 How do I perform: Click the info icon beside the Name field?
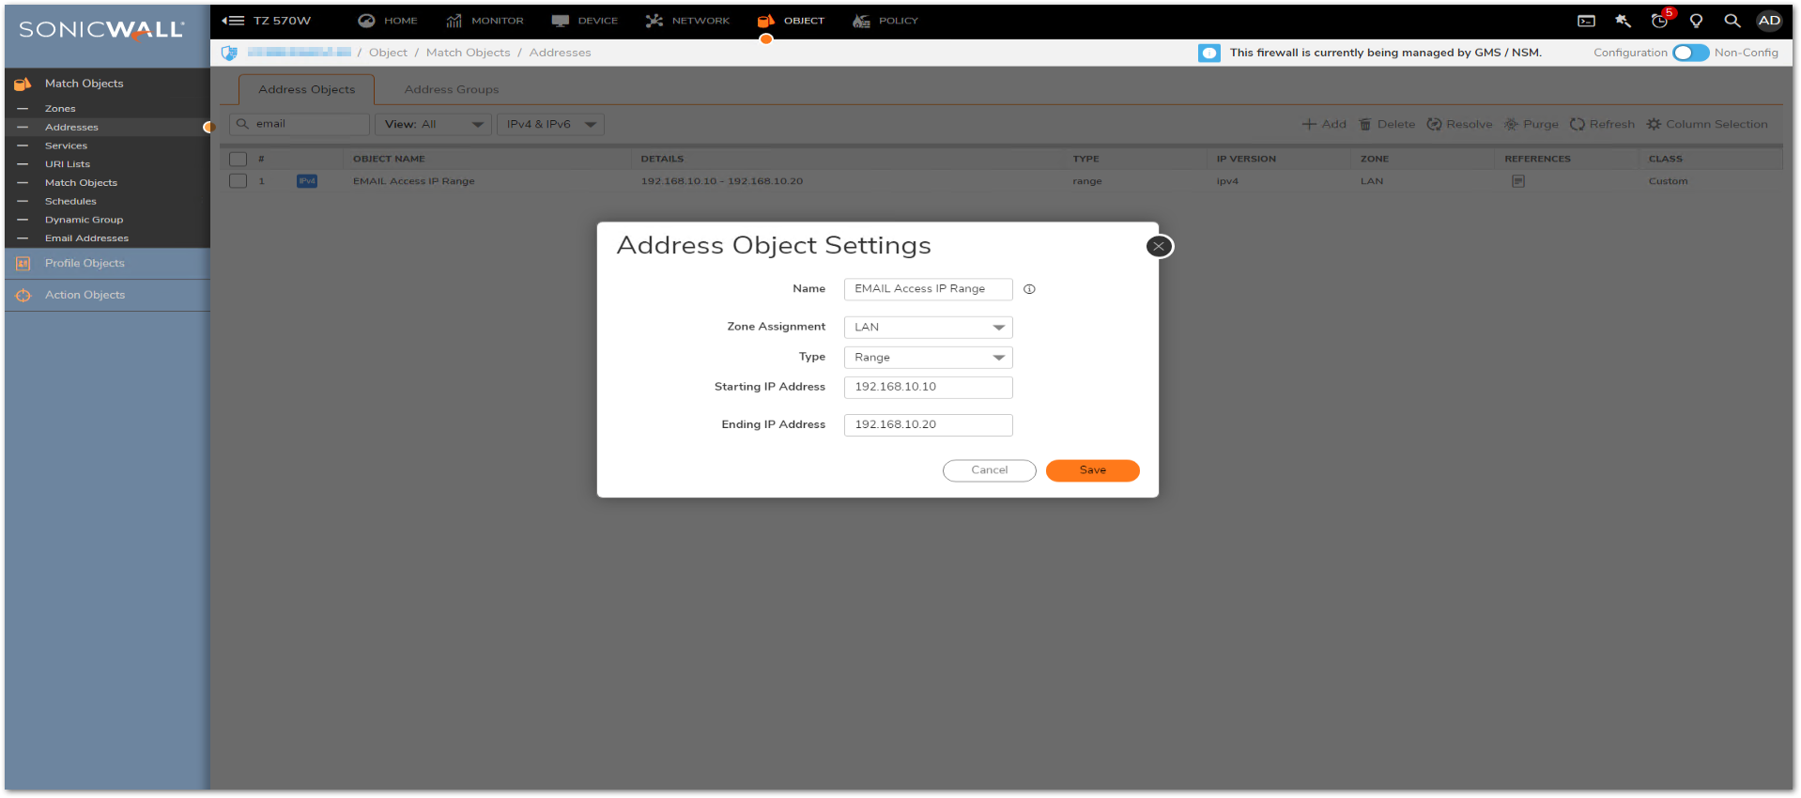[x=1029, y=289]
